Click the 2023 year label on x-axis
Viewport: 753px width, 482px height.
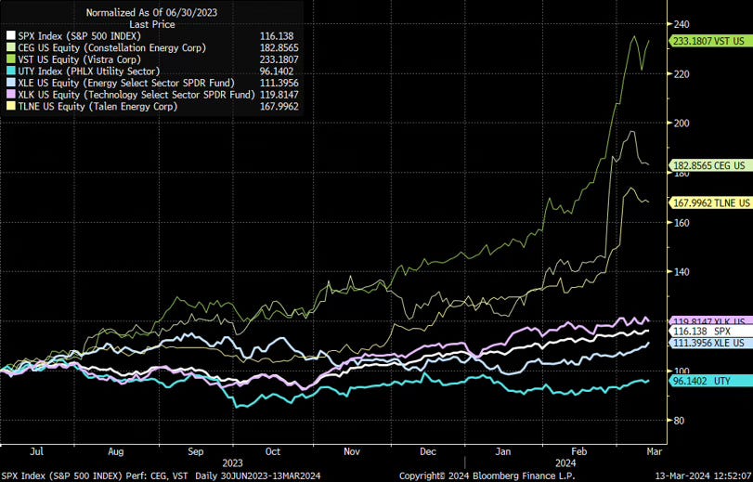click(x=232, y=463)
